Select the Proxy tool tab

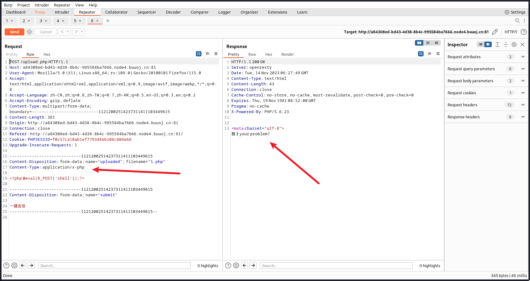40,12
